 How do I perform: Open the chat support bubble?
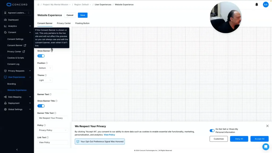pyautogui.click(x=266, y=147)
